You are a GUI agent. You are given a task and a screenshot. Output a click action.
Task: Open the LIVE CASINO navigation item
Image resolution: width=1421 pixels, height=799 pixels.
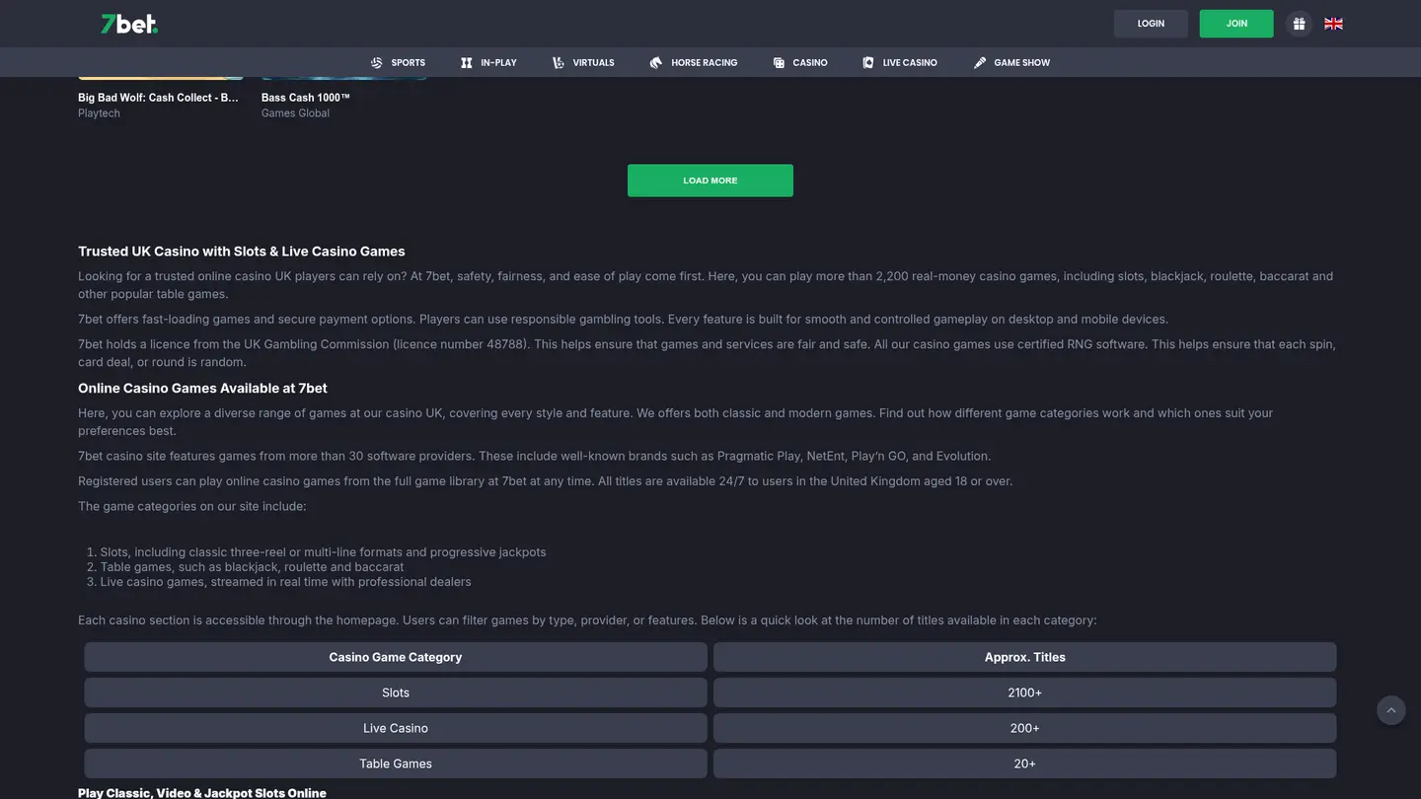tap(910, 62)
